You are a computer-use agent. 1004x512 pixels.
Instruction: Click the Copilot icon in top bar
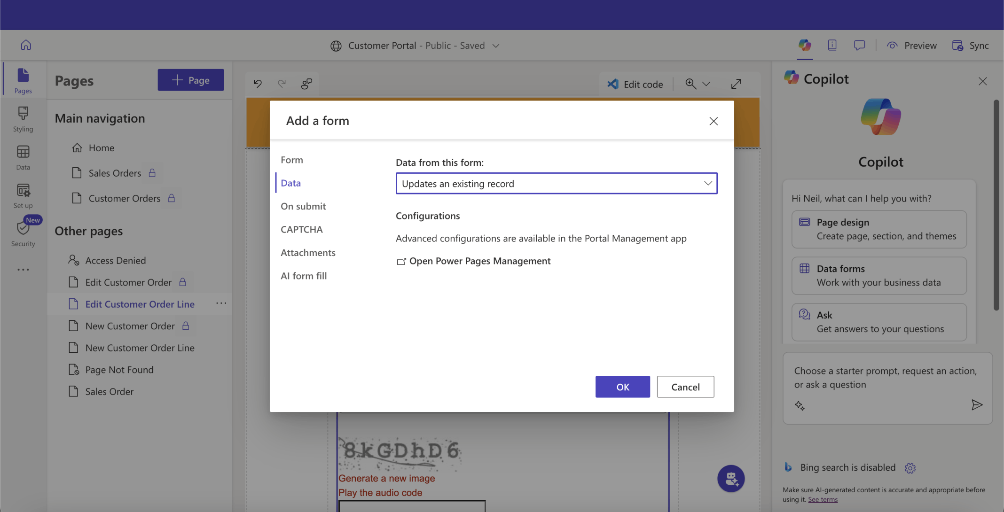[x=805, y=45]
